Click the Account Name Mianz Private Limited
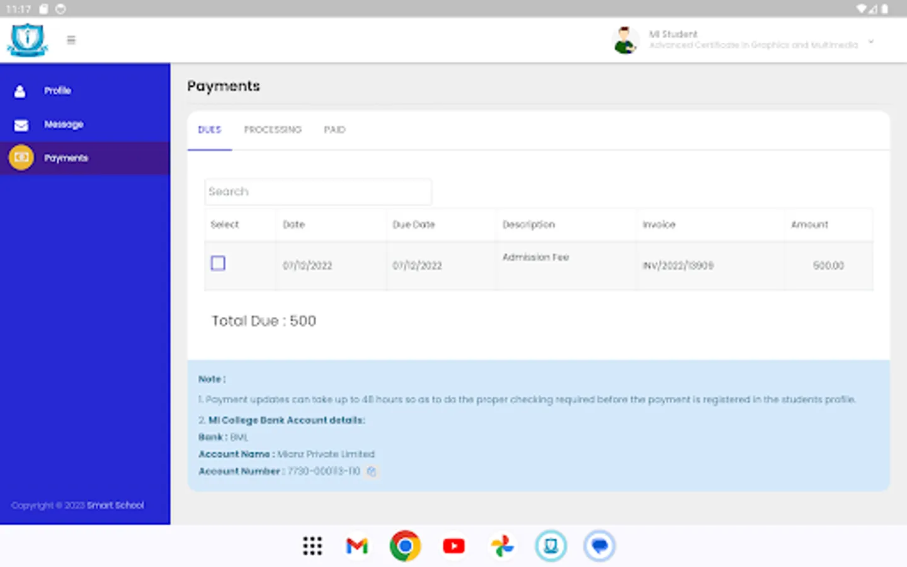 (287, 454)
